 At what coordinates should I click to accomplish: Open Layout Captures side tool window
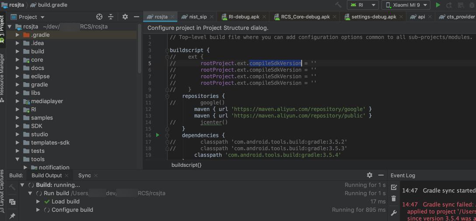(x=3, y=191)
